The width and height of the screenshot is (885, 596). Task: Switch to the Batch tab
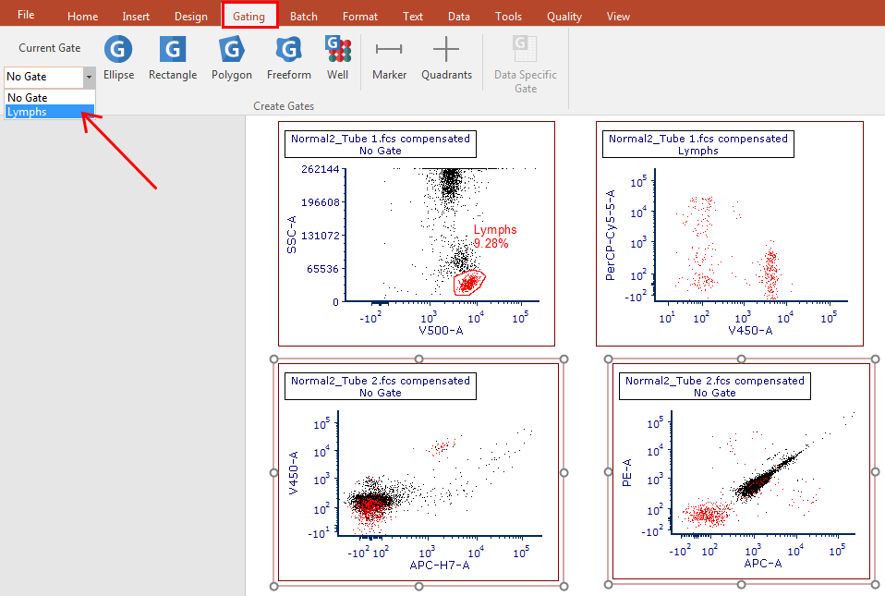click(x=303, y=17)
